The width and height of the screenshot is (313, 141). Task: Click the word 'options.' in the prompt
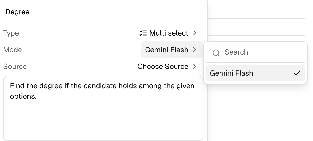23,96
